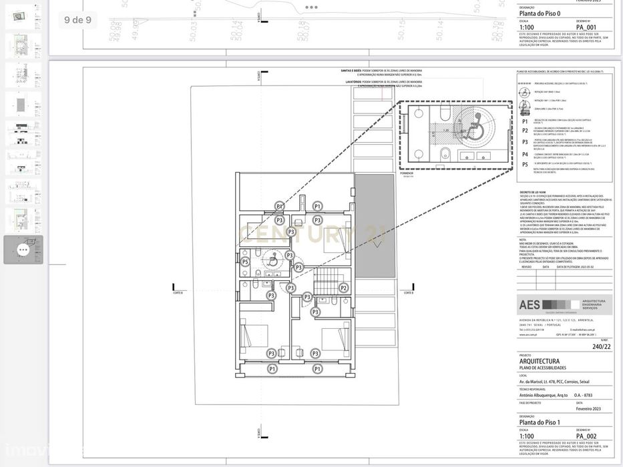Open the fourth page thumbnail in sidebar

(x=23, y=104)
